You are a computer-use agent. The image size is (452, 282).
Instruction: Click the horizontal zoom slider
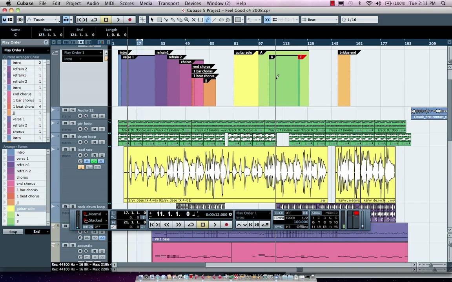click(431, 264)
